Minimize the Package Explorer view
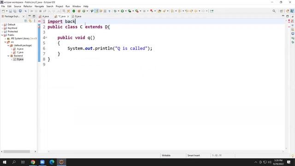This screenshot has height=166, width=295. point(29,16)
